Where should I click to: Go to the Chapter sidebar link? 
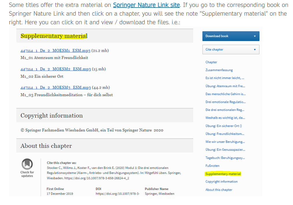pyautogui.click(x=211, y=62)
